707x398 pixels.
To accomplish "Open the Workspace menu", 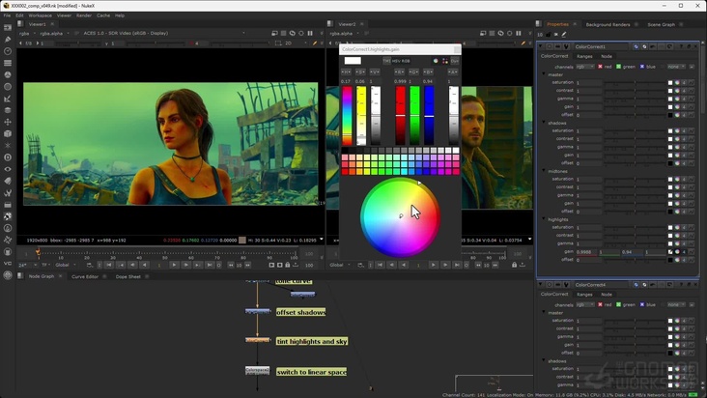I will click(40, 15).
